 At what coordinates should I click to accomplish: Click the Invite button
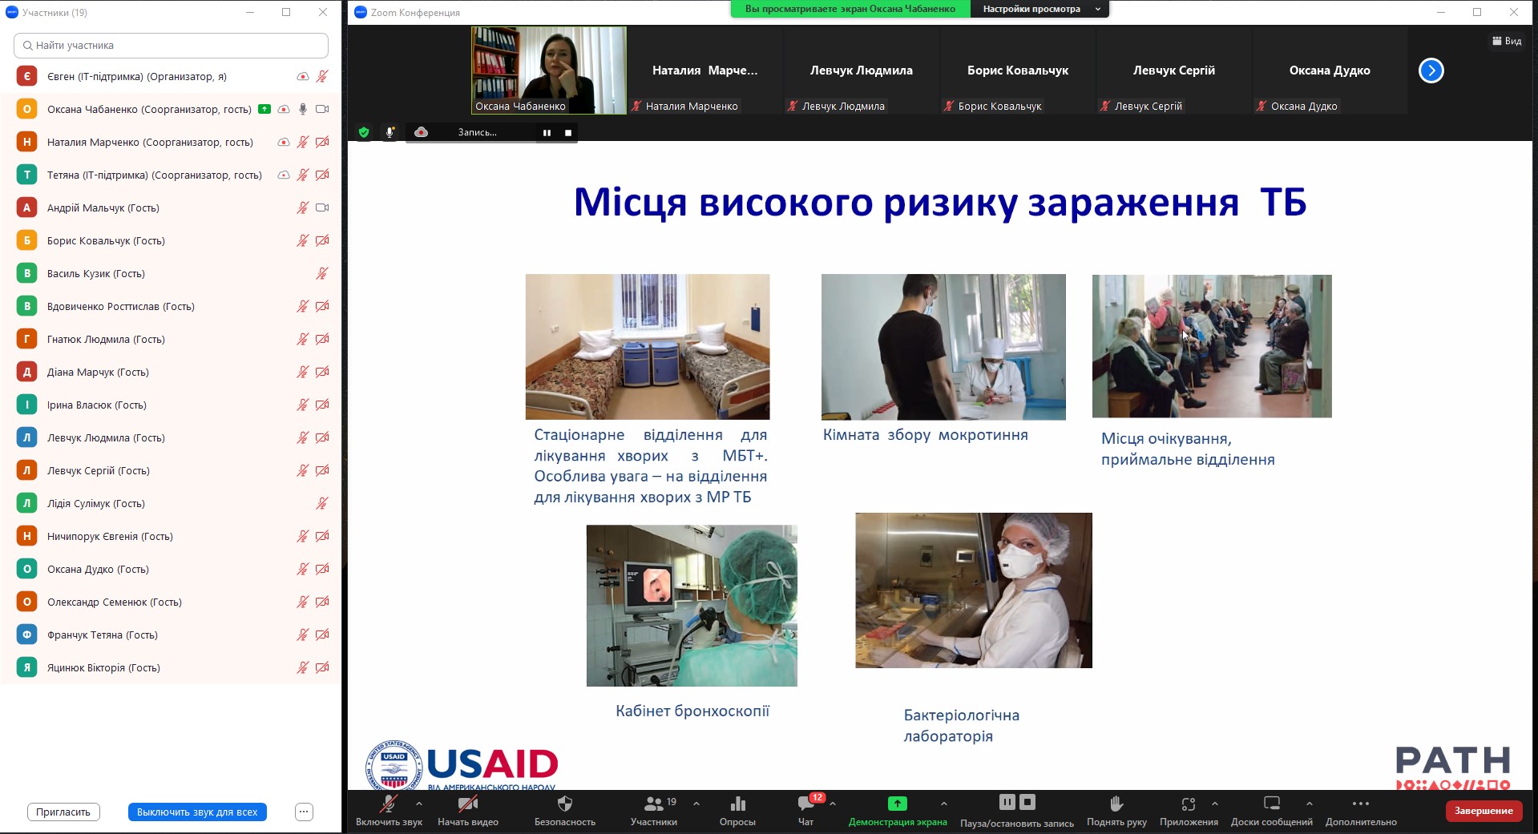click(x=63, y=812)
